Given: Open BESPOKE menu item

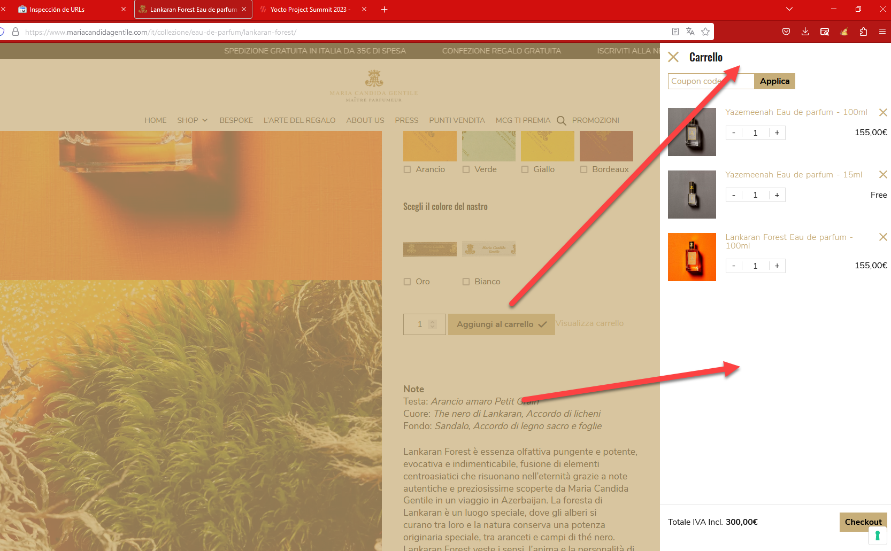Looking at the screenshot, I should pos(236,121).
